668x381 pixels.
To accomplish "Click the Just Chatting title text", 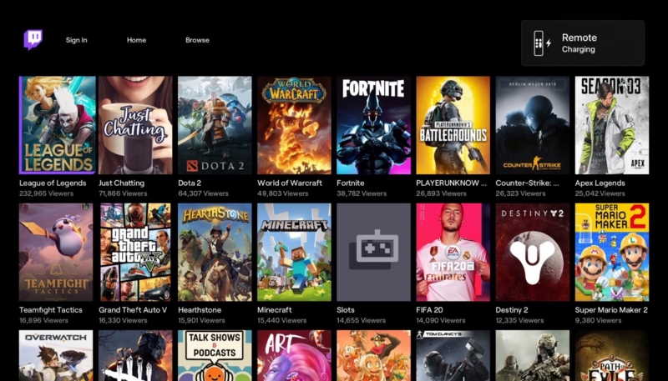I will click(x=121, y=183).
